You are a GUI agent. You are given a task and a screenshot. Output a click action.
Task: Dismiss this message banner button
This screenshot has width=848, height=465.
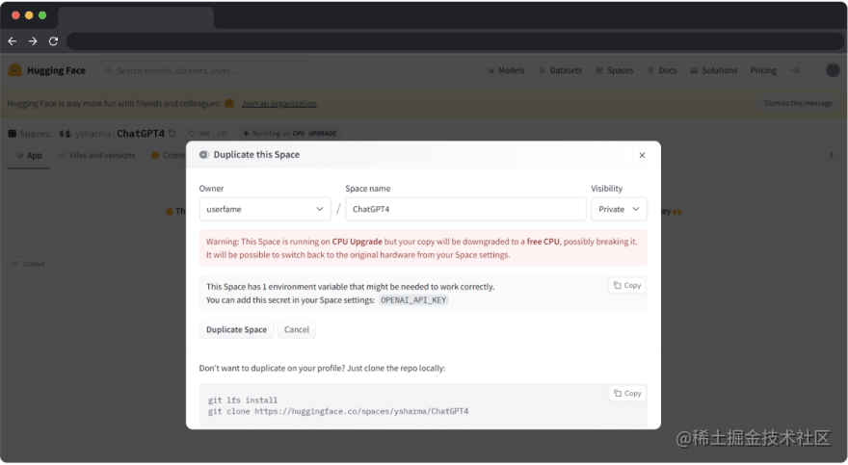798,103
